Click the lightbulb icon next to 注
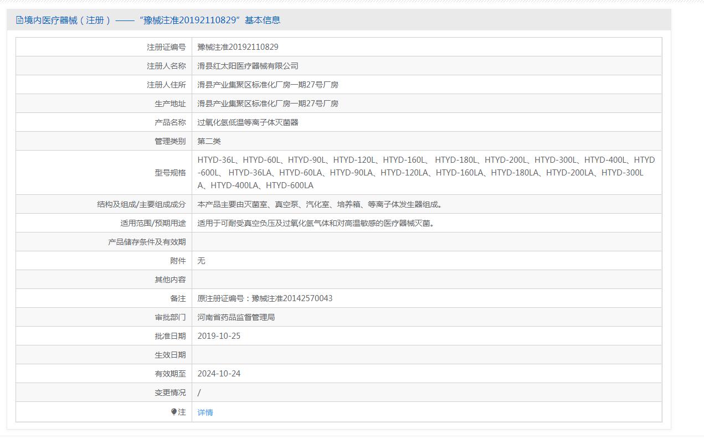Image resolution: width=704 pixels, height=439 pixels. pyautogui.click(x=174, y=412)
